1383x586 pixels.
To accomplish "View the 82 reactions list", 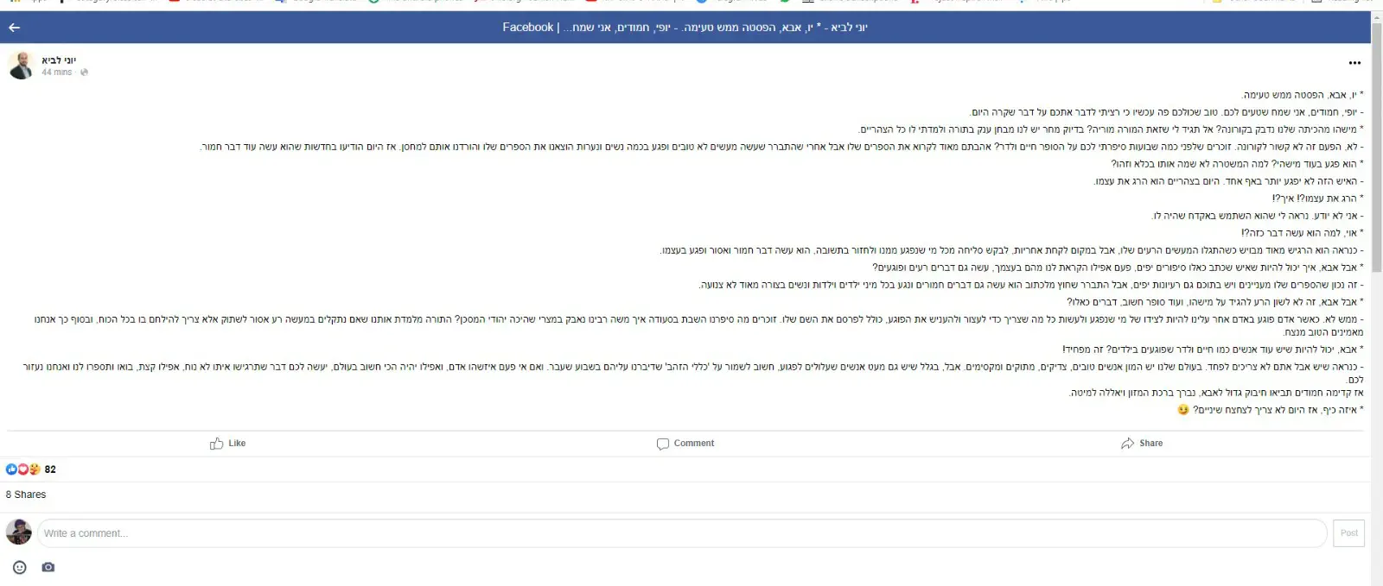I will 50,469.
